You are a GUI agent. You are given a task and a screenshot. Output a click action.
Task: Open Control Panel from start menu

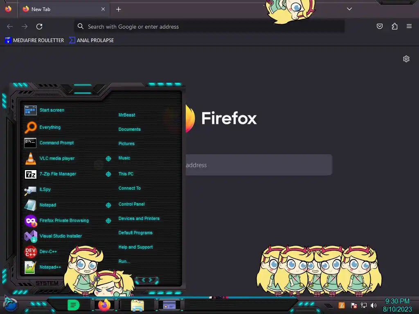click(x=131, y=204)
